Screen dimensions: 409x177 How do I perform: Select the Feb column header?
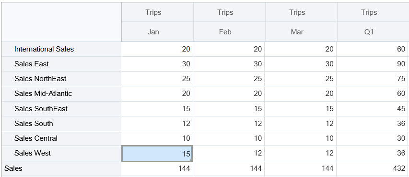229,31
